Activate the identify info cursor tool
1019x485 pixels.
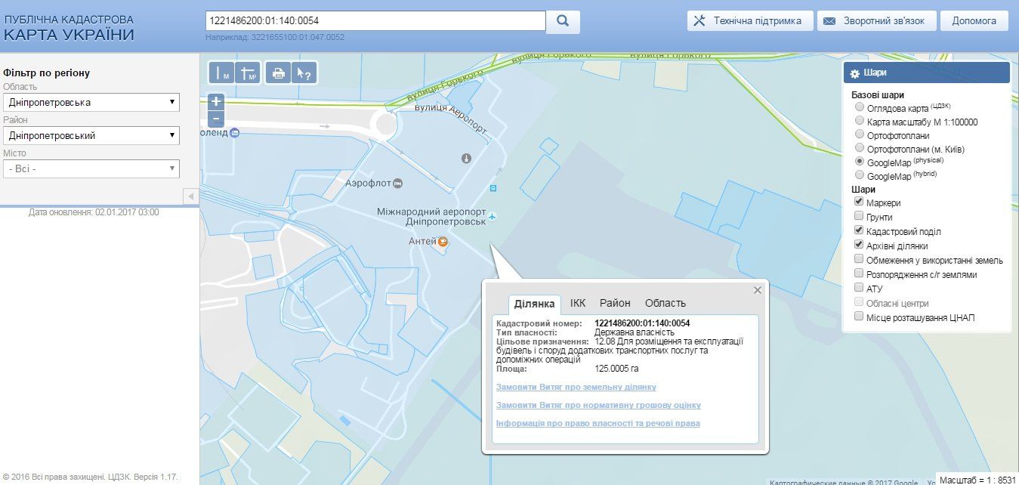304,73
